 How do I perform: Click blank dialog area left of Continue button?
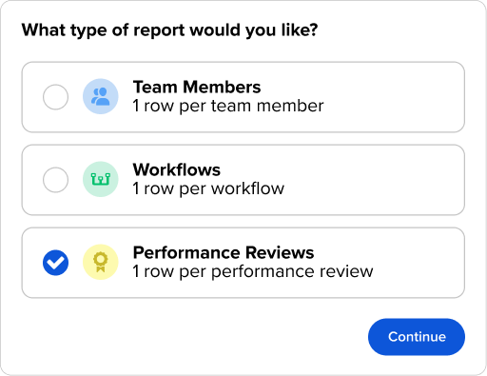point(190,337)
